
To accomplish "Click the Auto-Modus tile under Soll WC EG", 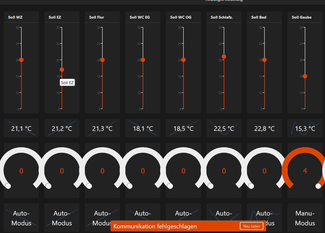I will pos(143,212).
